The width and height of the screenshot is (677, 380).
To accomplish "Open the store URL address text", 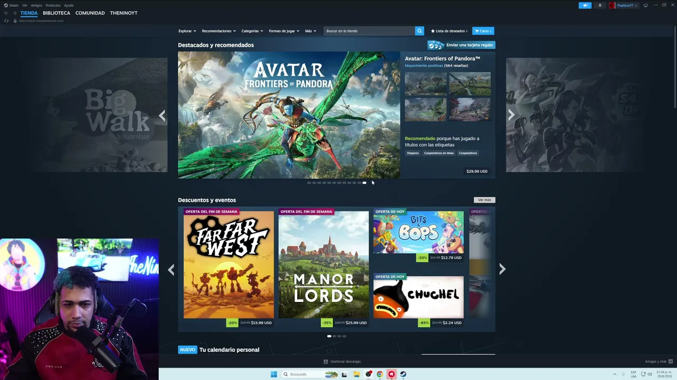I will pyautogui.click(x=41, y=21).
